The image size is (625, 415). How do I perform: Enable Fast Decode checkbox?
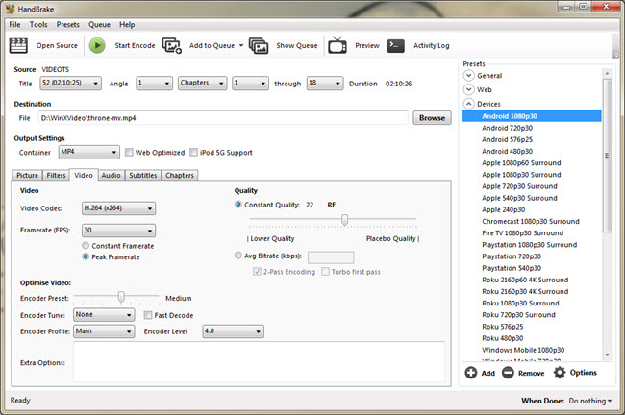pyautogui.click(x=148, y=315)
